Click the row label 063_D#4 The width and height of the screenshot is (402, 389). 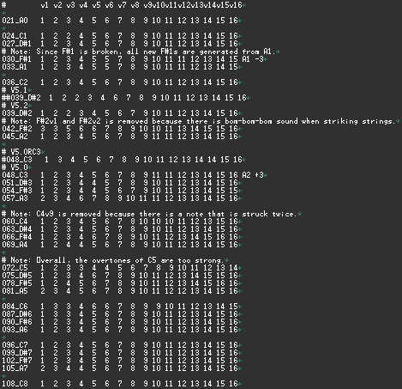tap(17, 229)
